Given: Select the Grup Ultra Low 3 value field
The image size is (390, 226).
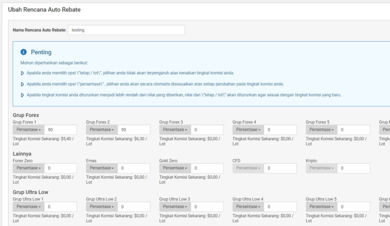Looking at the screenshot, I should point(207,207).
